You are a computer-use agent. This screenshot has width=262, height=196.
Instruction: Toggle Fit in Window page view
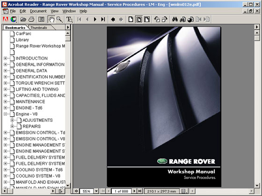point(139,19)
